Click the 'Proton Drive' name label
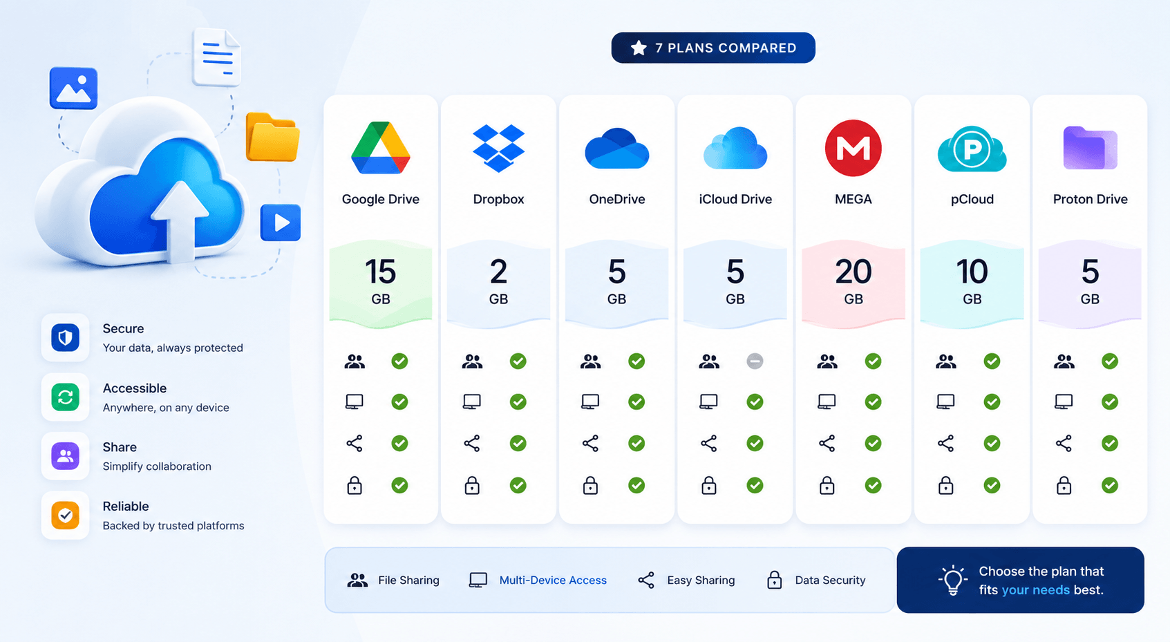The image size is (1170, 642). (1090, 199)
